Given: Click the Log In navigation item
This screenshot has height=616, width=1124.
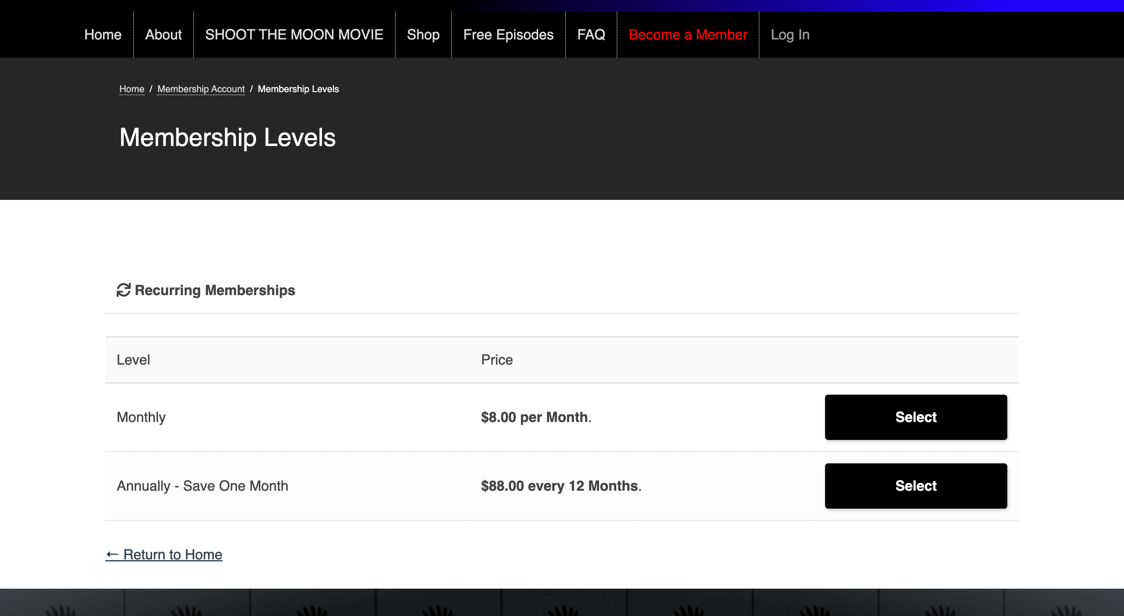Looking at the screenshot, I should (x=790, y=34).
